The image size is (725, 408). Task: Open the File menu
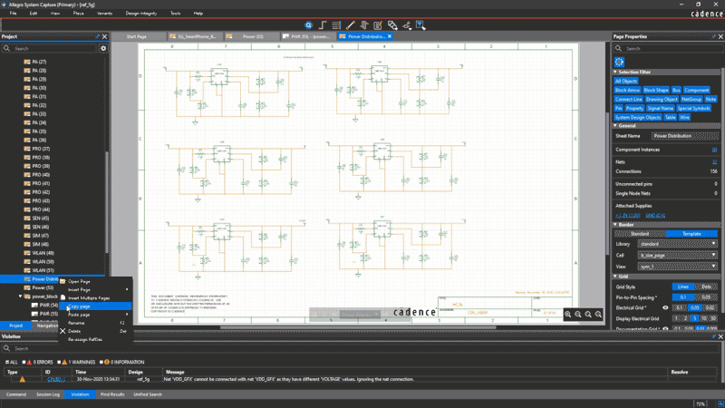[13, 14]
